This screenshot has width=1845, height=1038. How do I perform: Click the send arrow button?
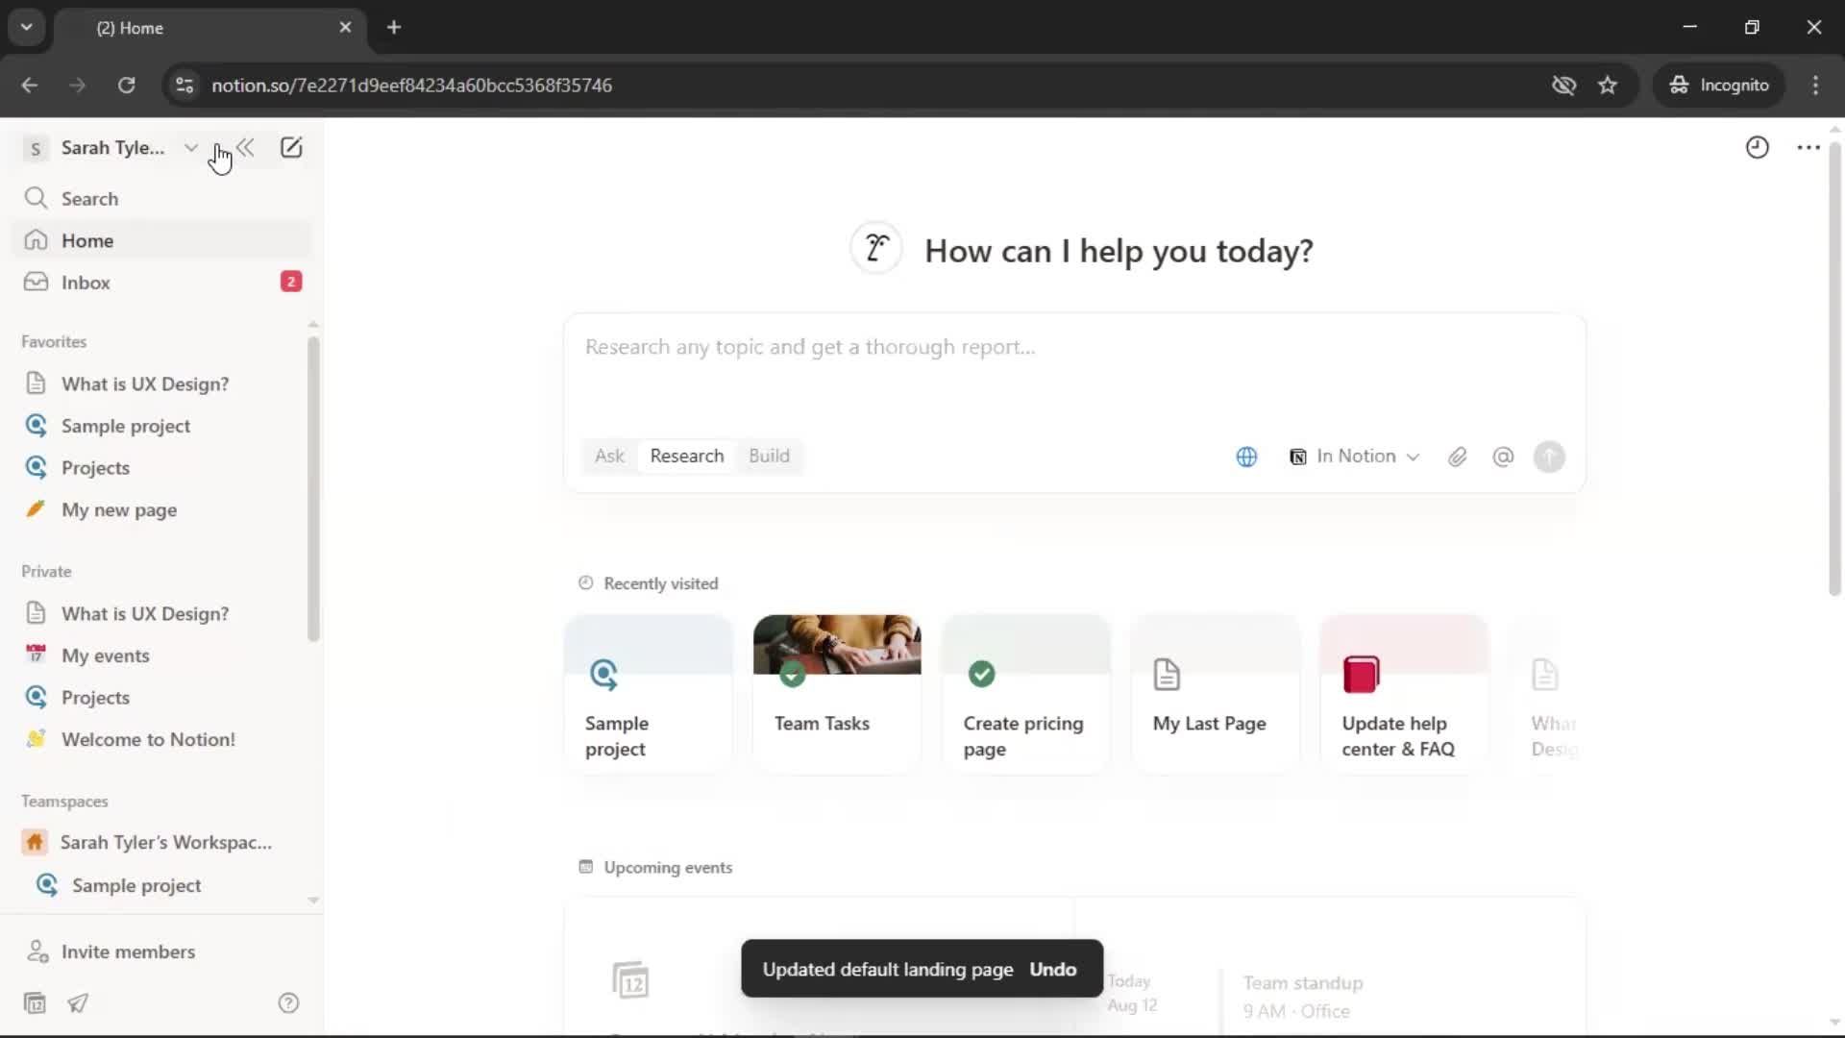tap(1549, 457)
